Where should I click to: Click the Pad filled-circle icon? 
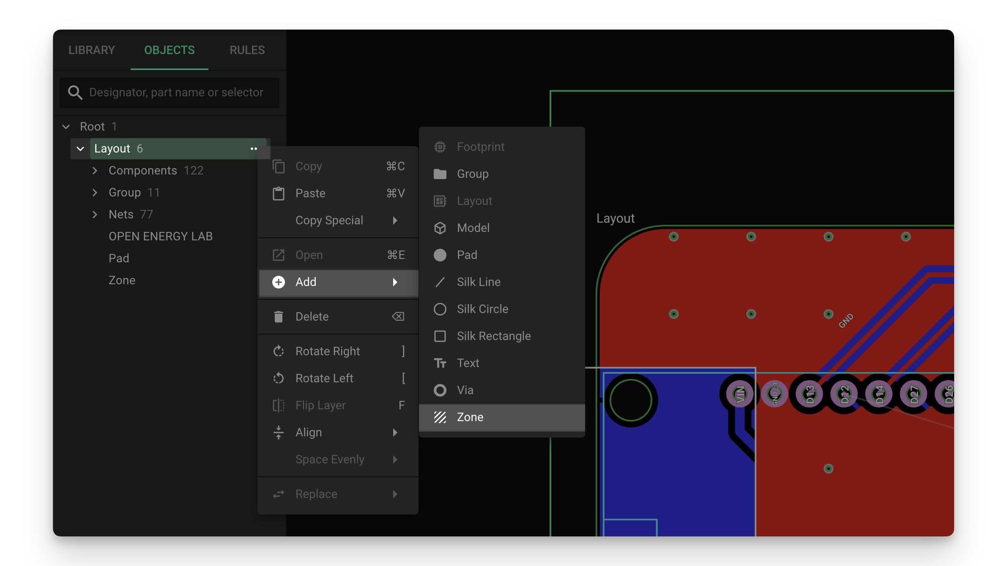[x=440, y=255]
